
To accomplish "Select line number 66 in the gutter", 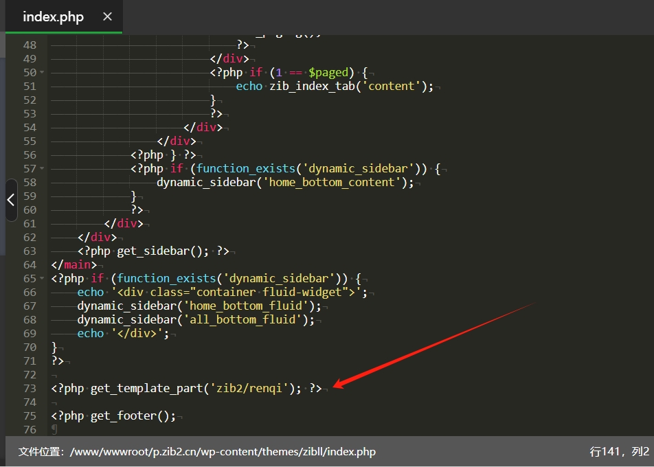I will coord(29,292).
